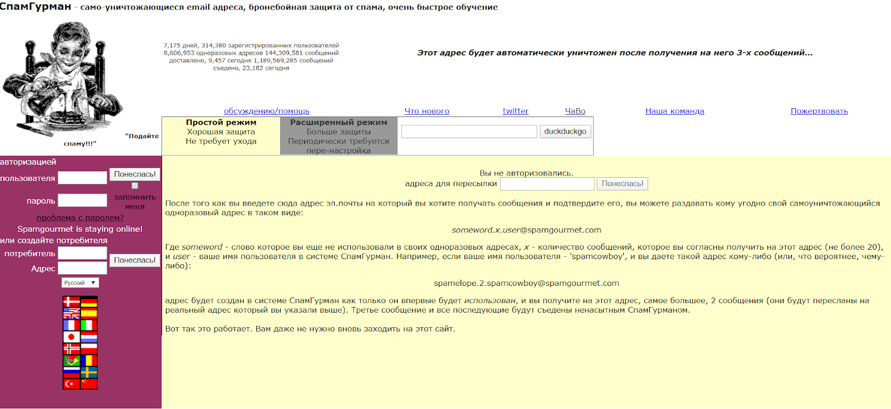Focus the пароль password field
Image resolution: width=891 pixels, height=409 pixels.
point(82,200)
